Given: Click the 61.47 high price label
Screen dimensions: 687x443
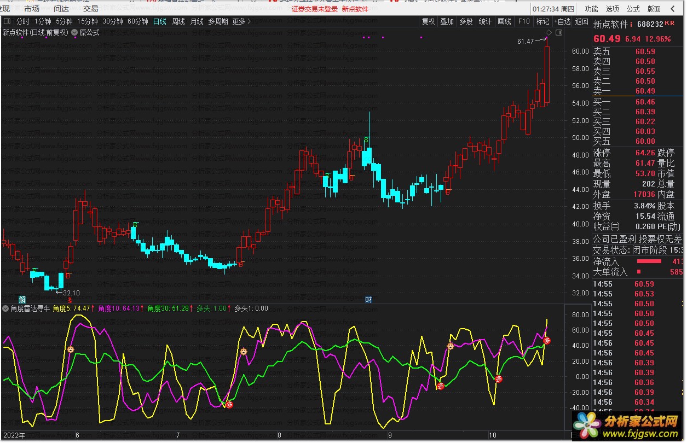Looking at the screenshot, I should tap(526, 41).
